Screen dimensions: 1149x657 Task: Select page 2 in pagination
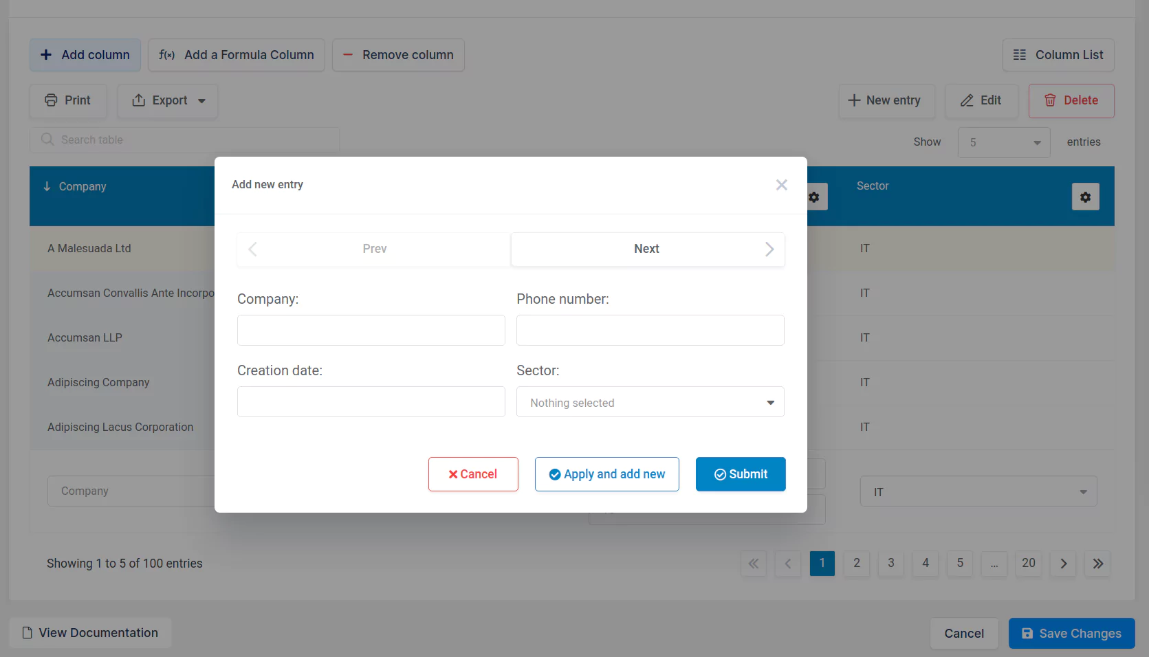pyautogui.click(x=857, y=564)
